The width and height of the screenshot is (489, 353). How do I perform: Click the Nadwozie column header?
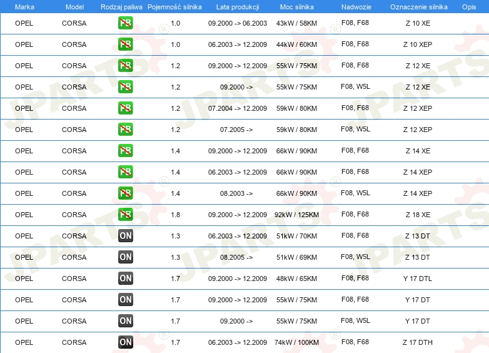356,7
